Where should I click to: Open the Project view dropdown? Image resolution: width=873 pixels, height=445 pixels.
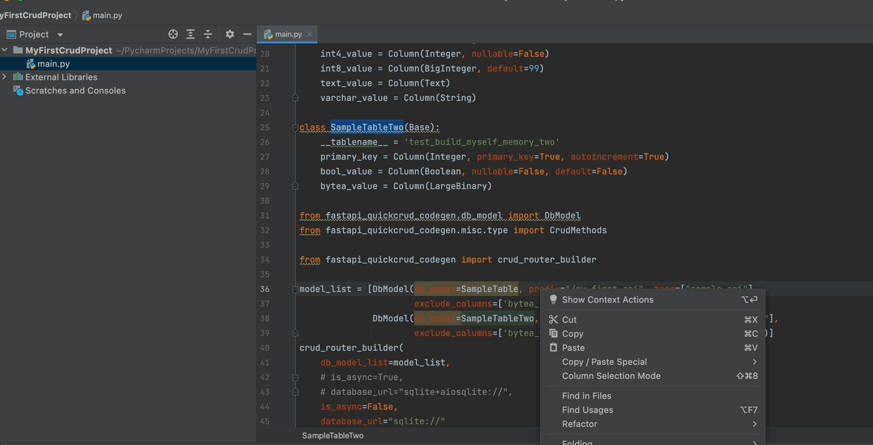(58, 34)
